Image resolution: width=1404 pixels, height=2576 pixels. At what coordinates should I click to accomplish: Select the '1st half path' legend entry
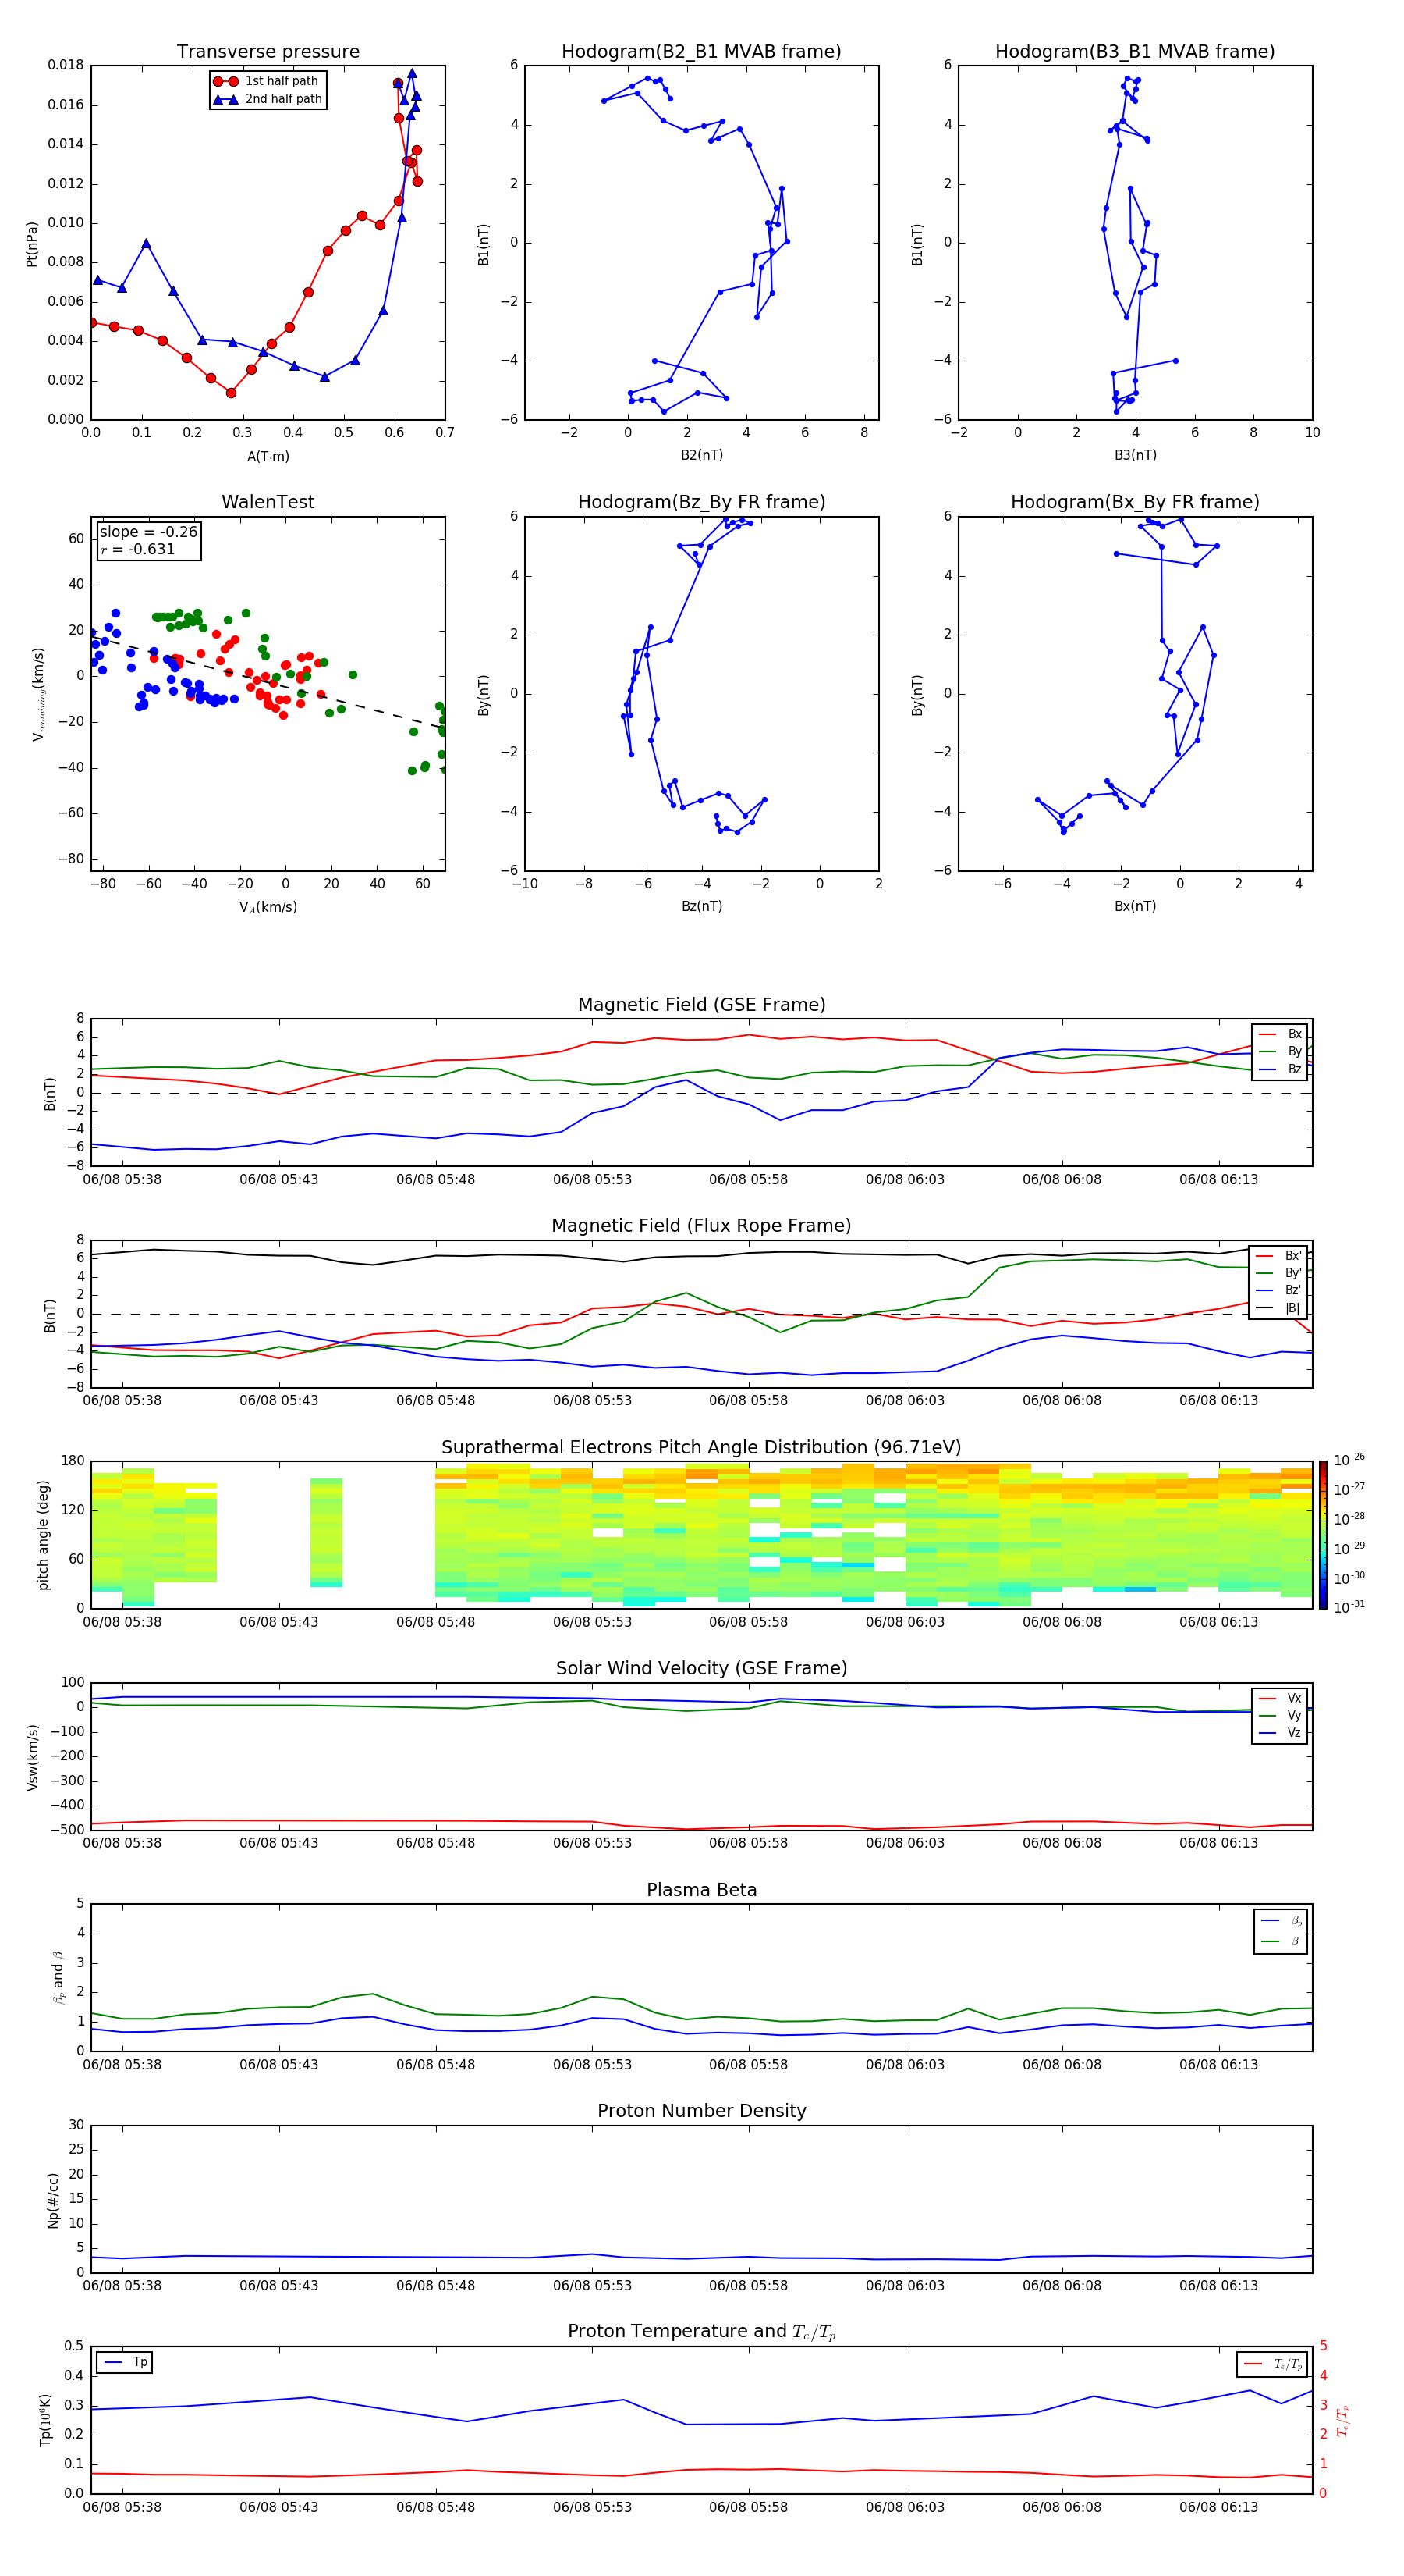[x=267, y=81]
